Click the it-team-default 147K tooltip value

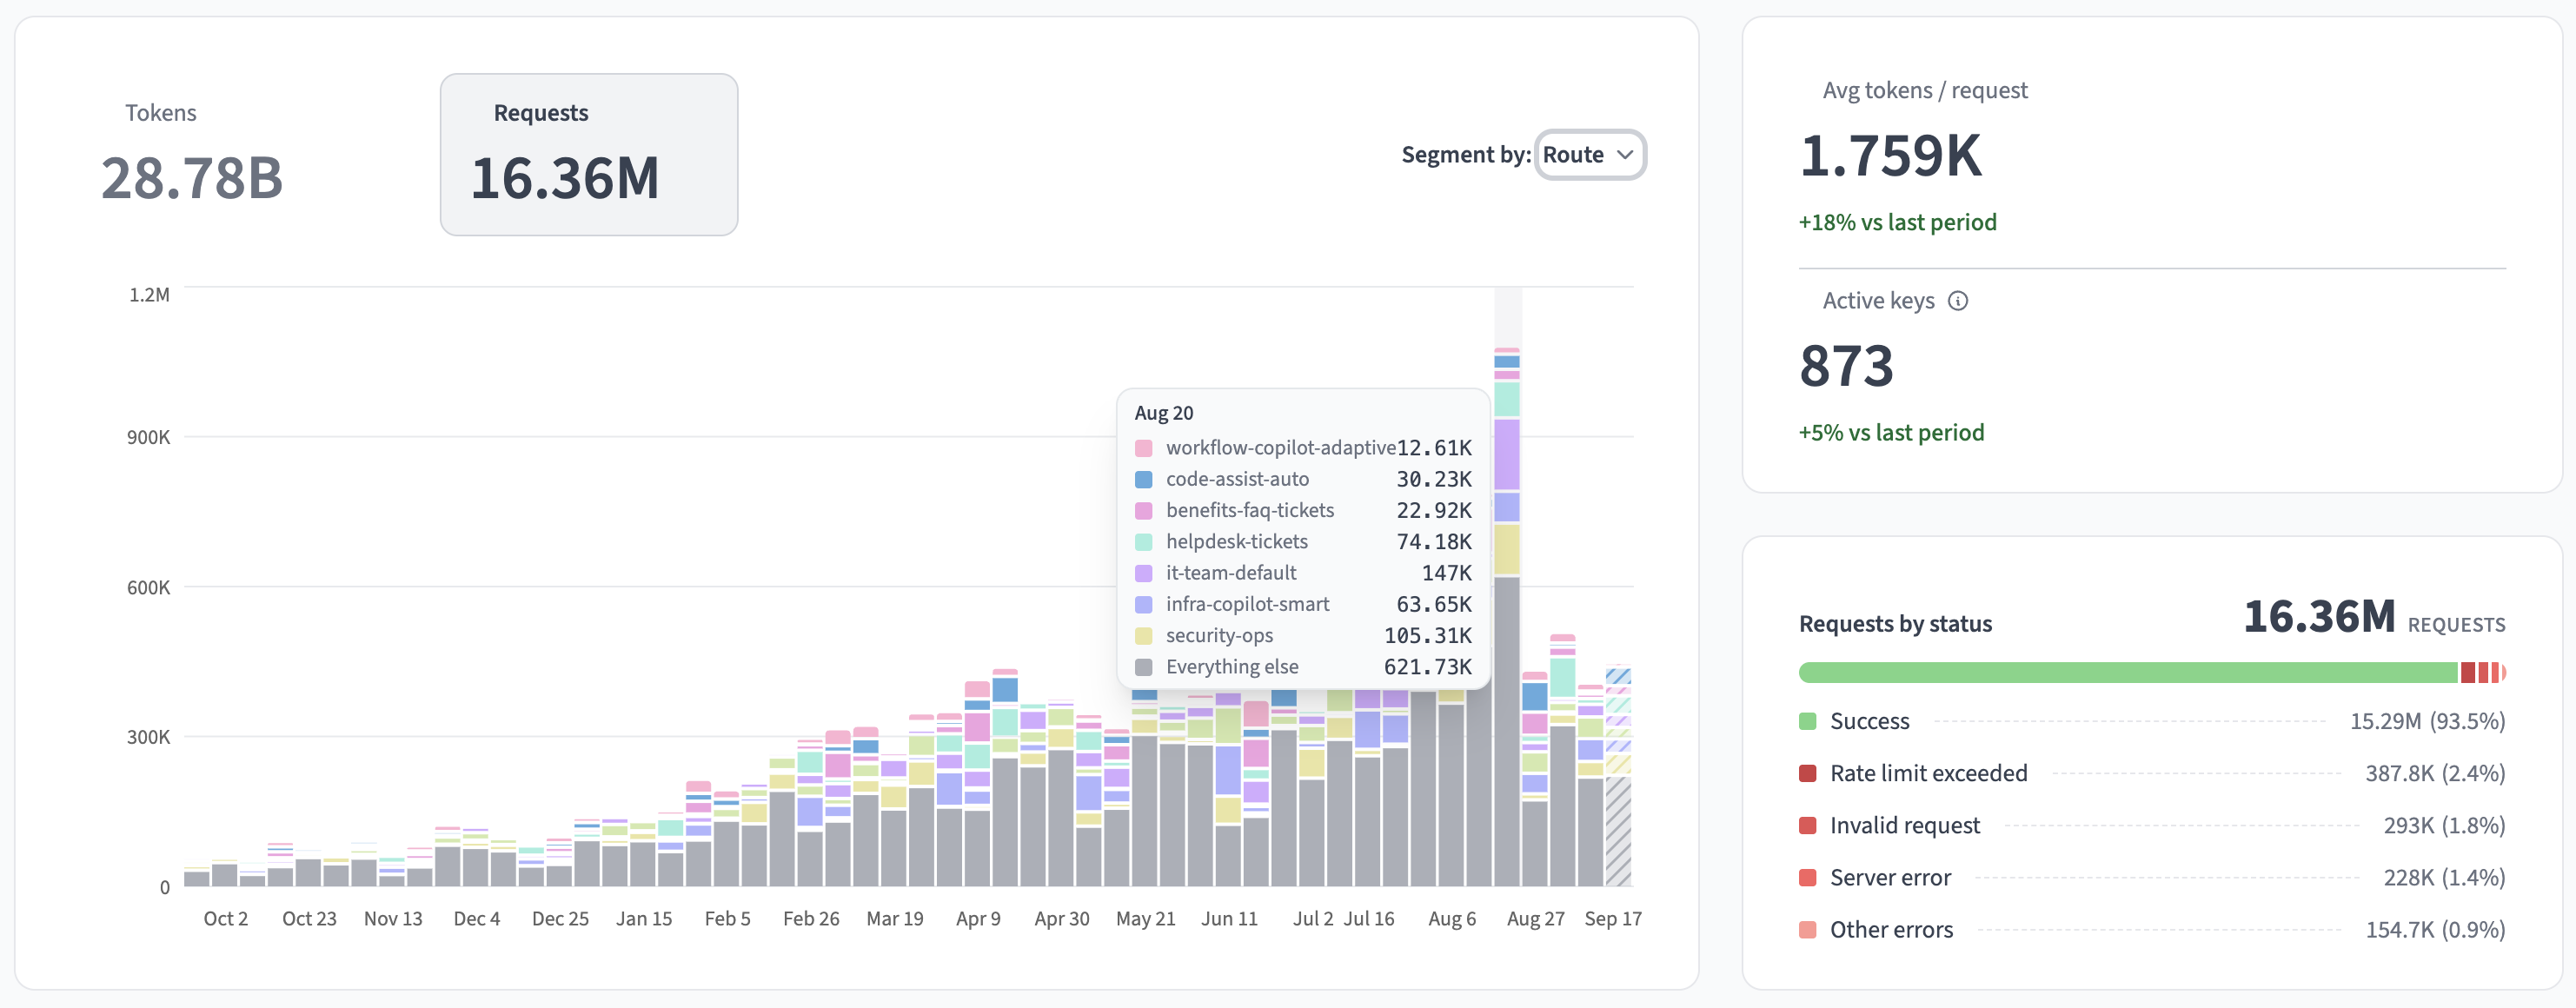tap(1446, 573)
